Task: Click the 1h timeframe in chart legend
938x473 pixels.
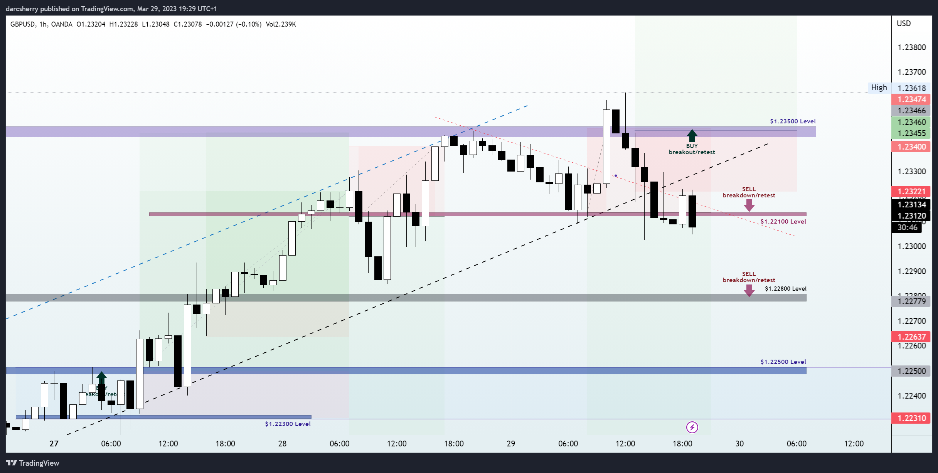Action: click(43, 24)
